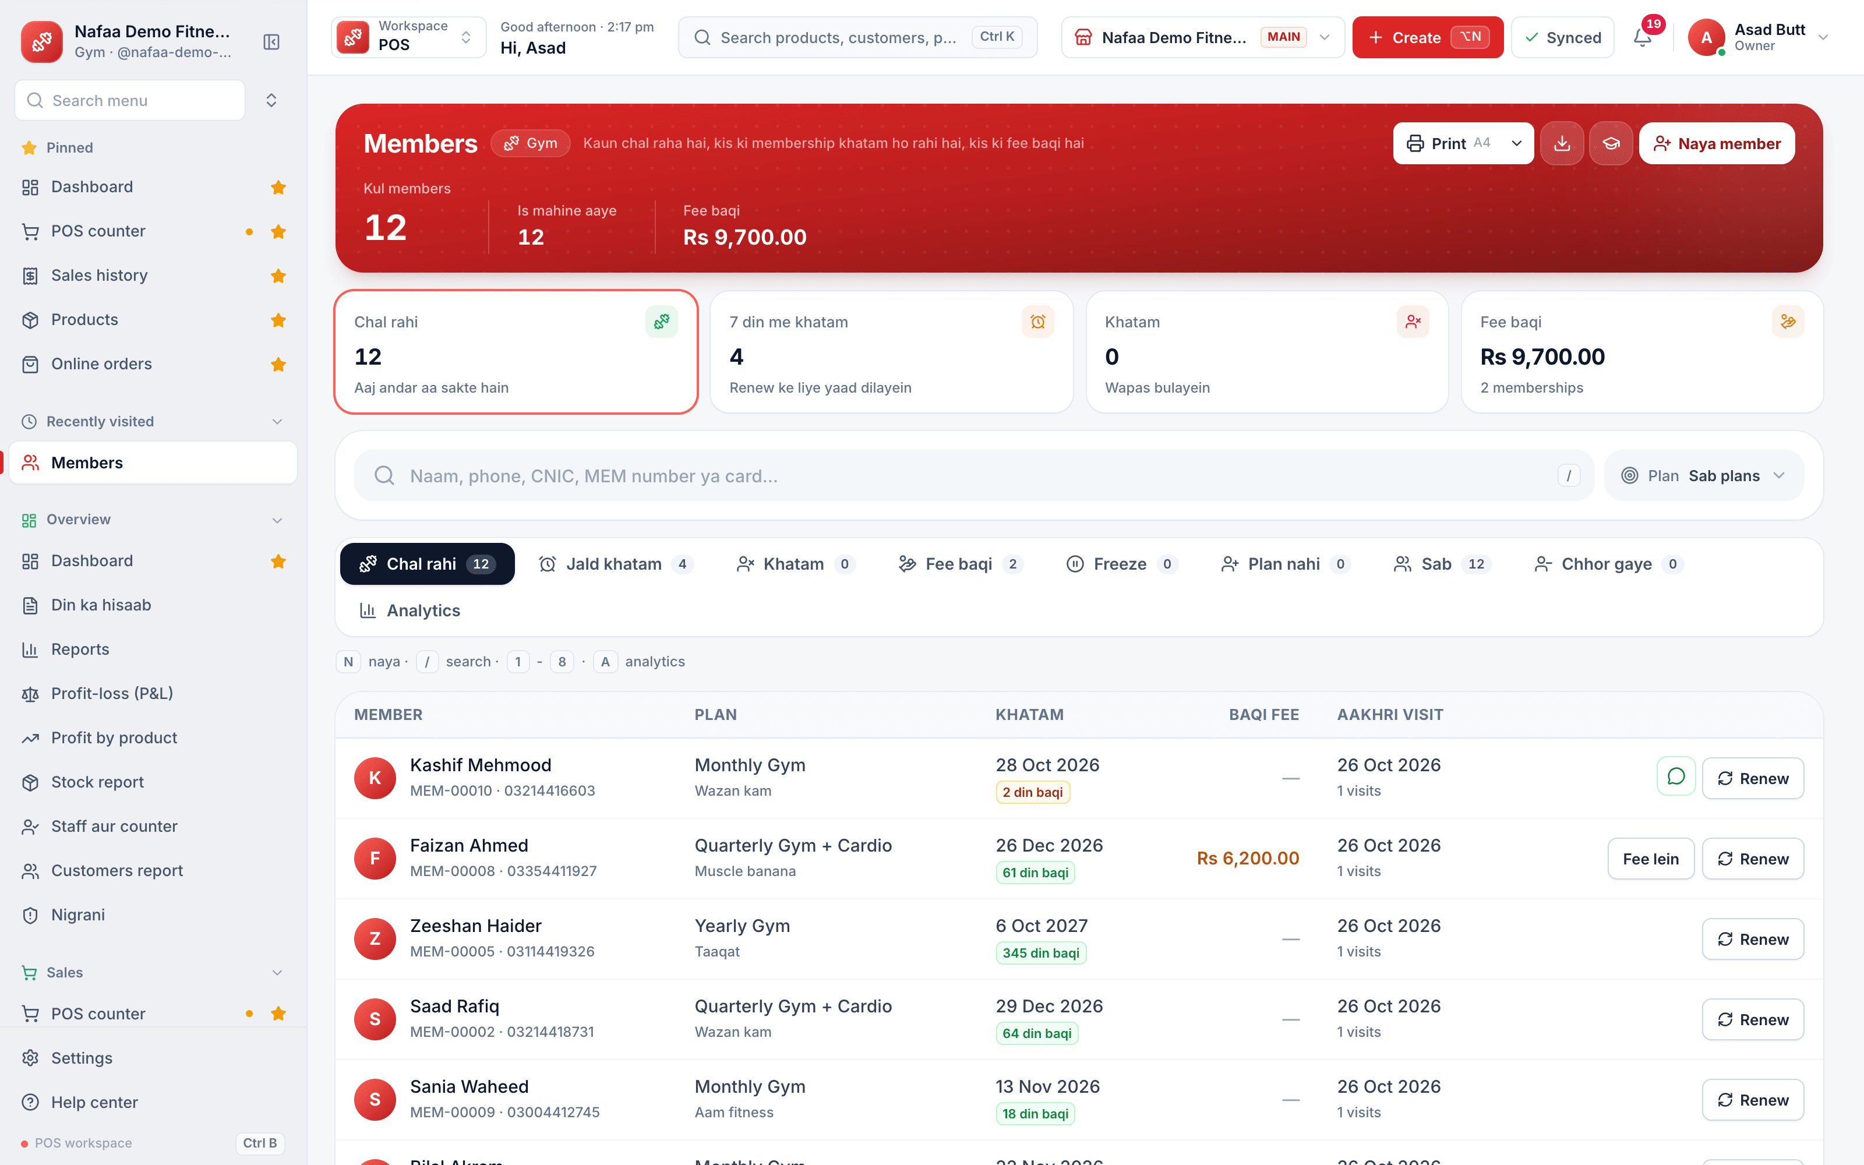Renew Zeeshan Haider's membership

click(x=1752, y=938)
